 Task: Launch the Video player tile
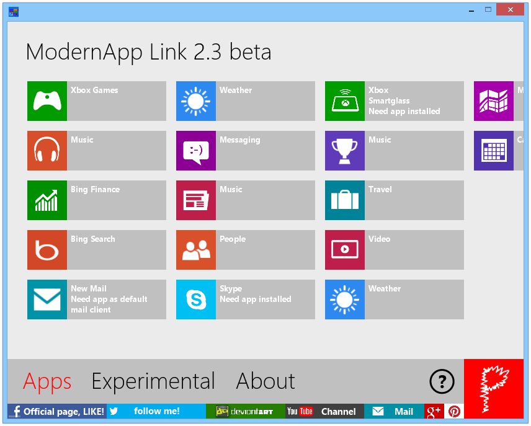(395, 250)
